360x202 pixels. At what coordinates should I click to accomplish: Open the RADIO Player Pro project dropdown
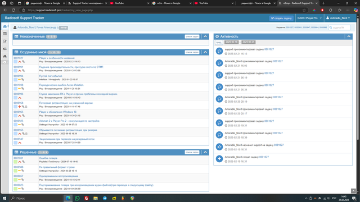309,18
